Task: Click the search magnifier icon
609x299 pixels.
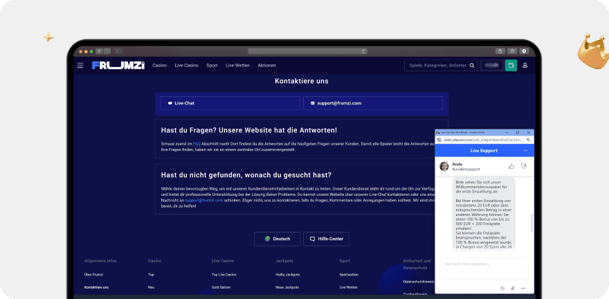Action: (472, 66)
